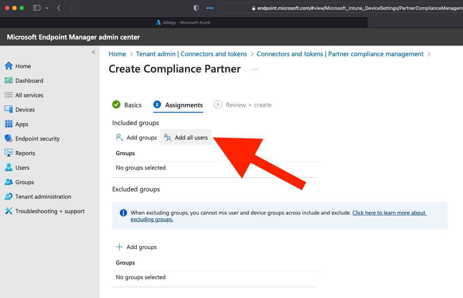Click the info icon in blue banner
Image resolution: width=463 pixels, height=298 pixels.
(123, 213)
